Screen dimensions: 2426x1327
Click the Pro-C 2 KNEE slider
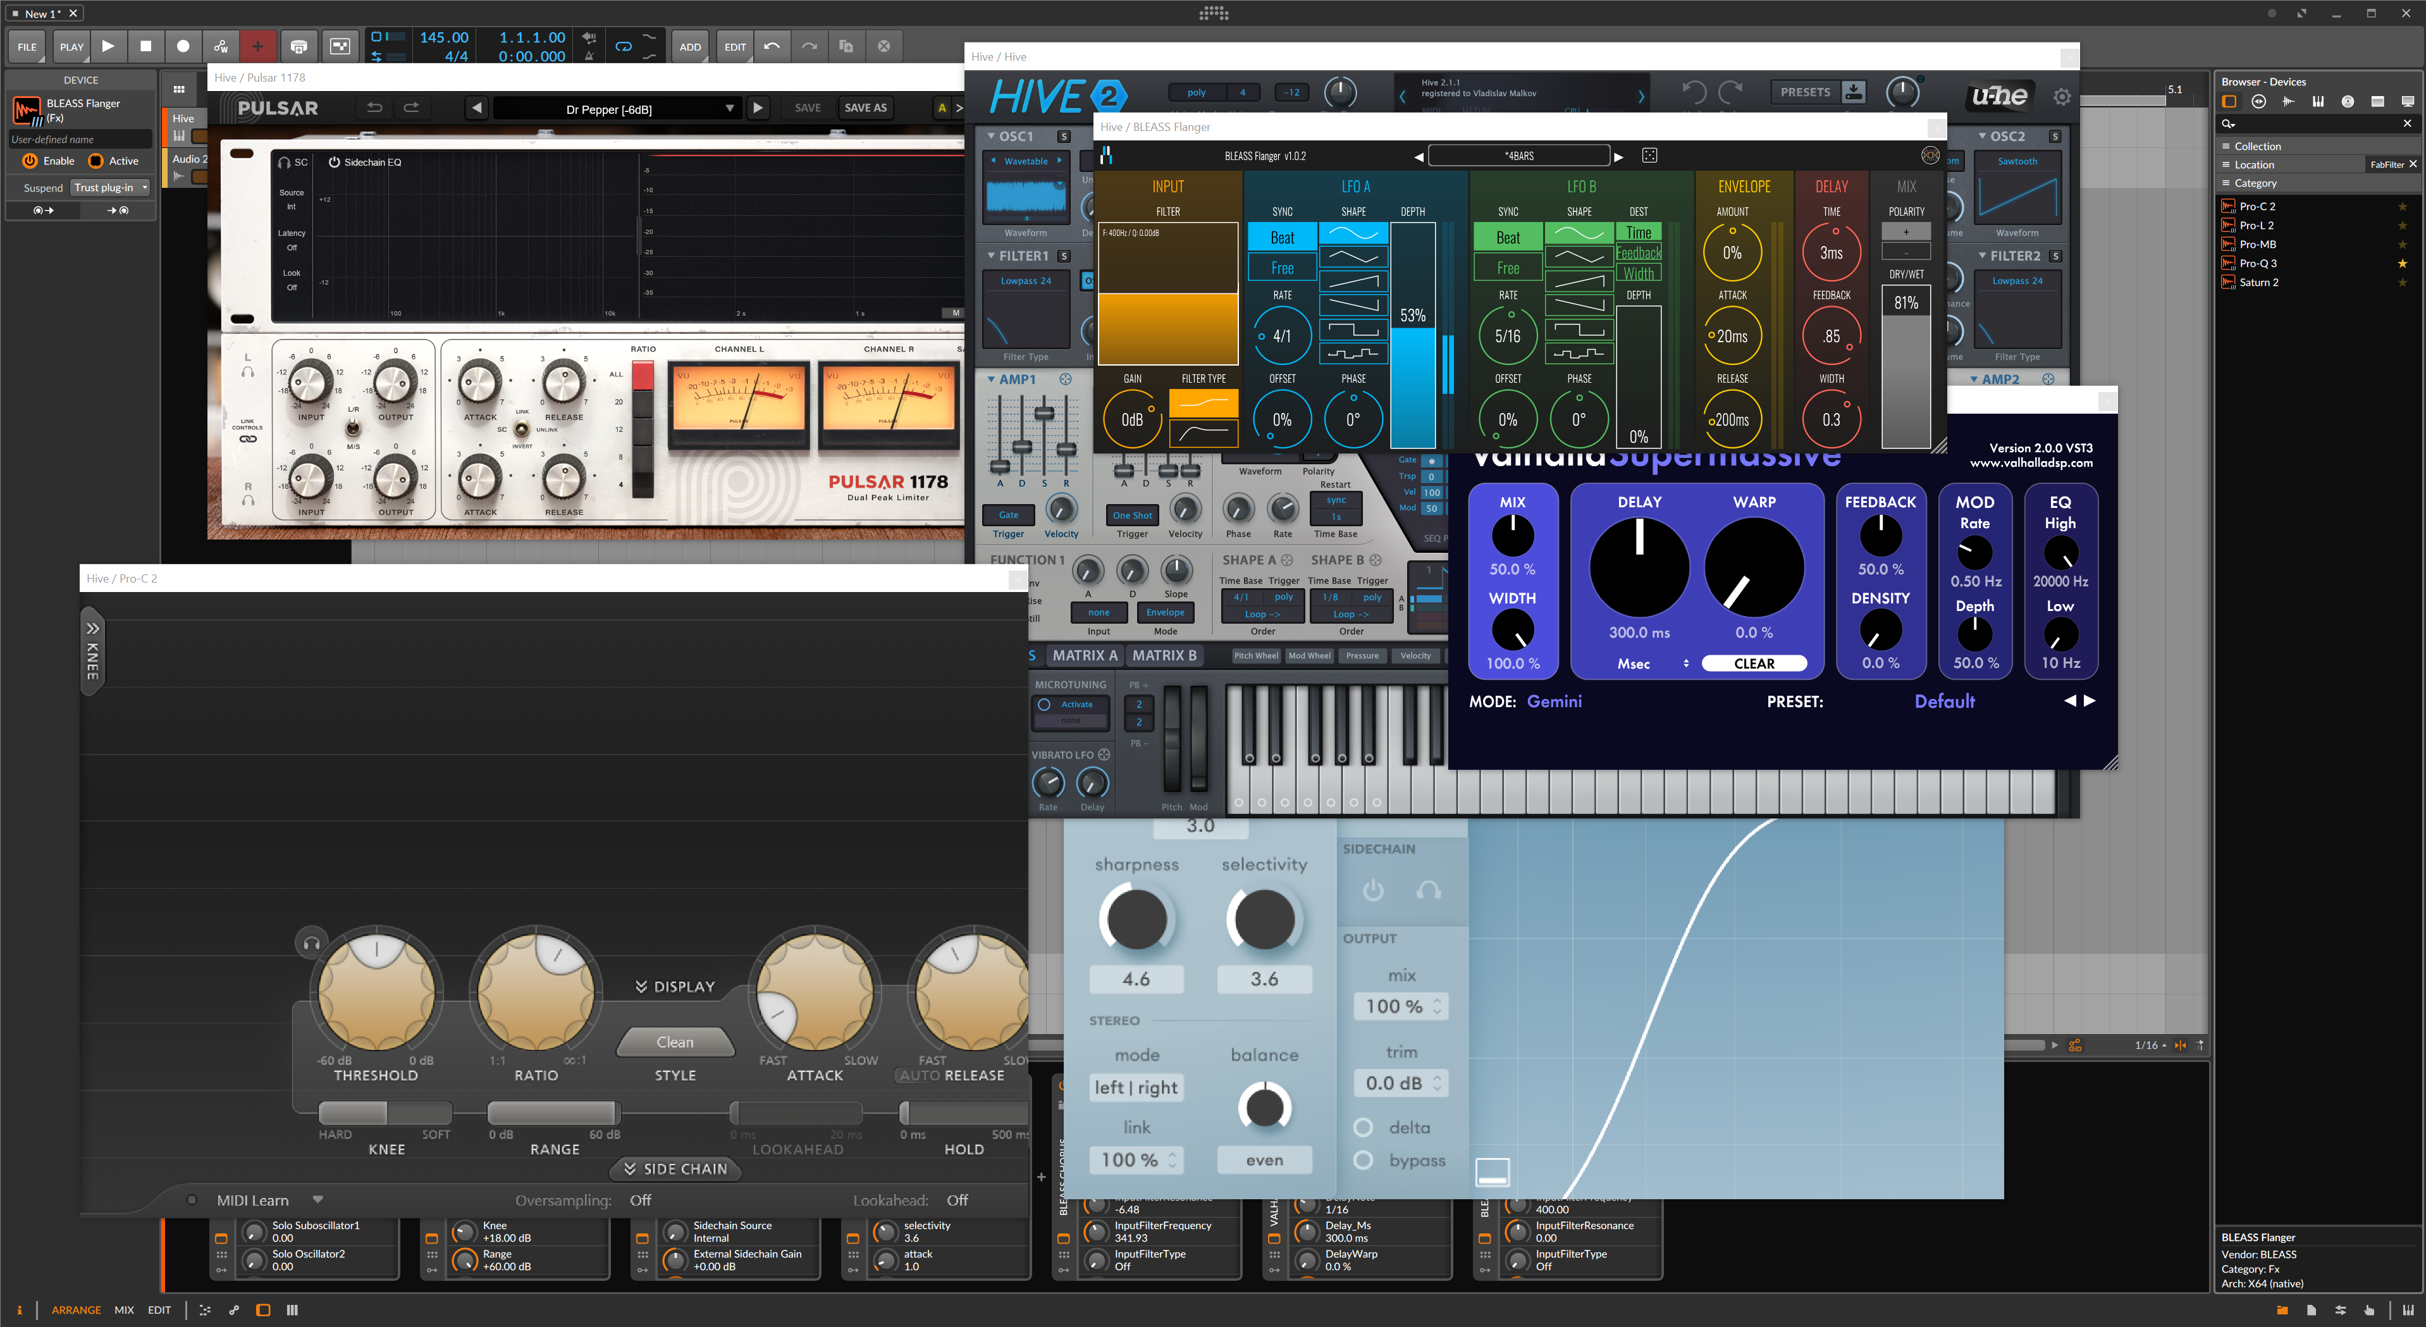point(385,1113)
